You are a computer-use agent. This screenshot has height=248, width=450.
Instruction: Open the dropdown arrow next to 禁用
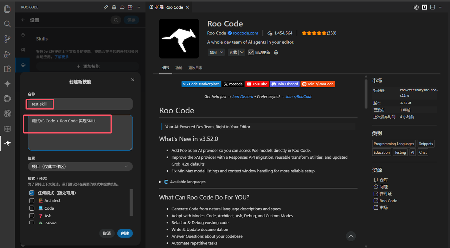221,52
